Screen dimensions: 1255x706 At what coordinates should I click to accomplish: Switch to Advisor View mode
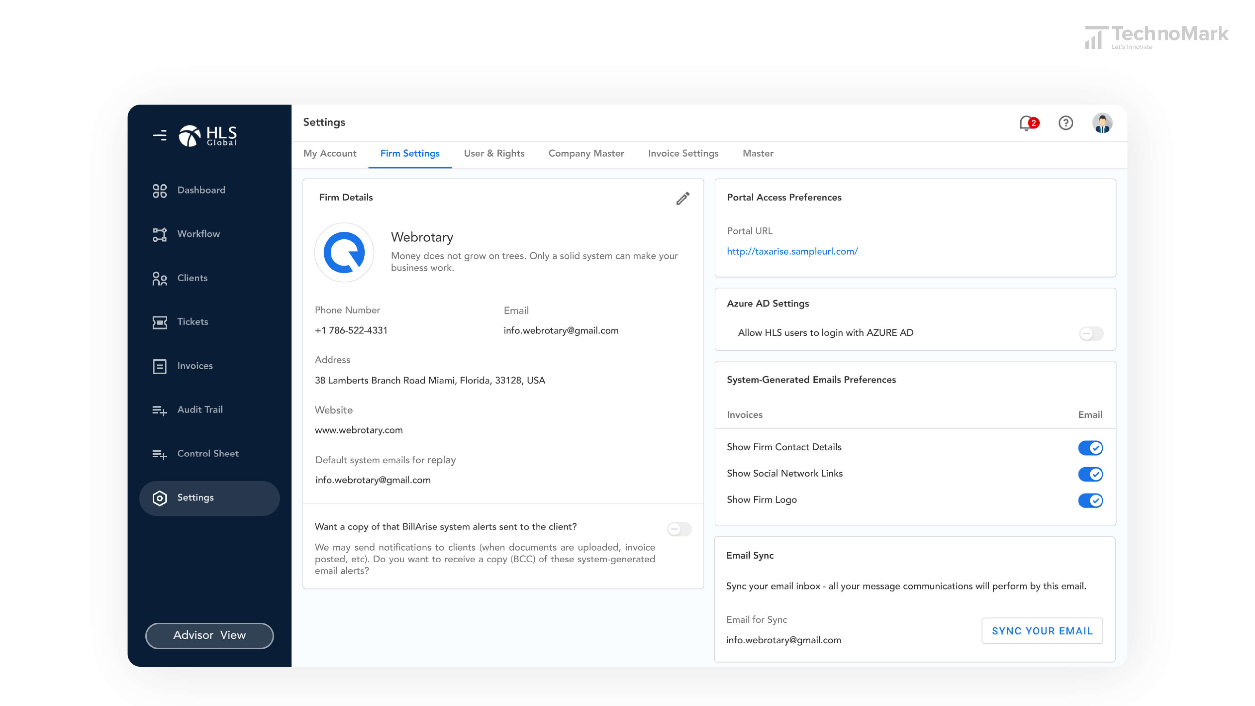(209, 635)
